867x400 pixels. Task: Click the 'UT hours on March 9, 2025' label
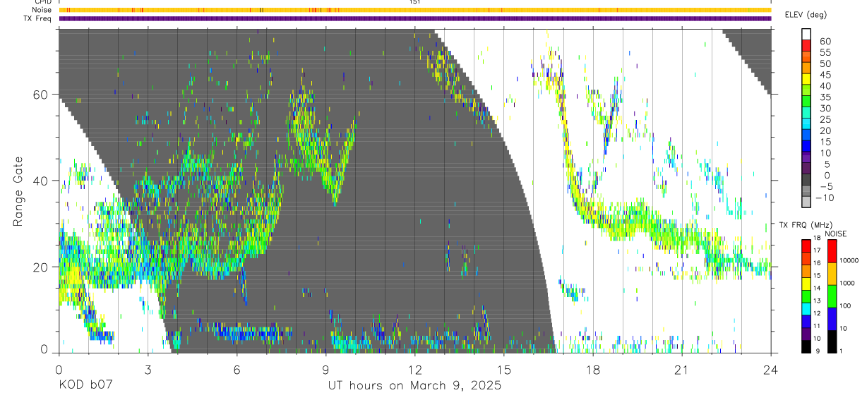[414, 386]
